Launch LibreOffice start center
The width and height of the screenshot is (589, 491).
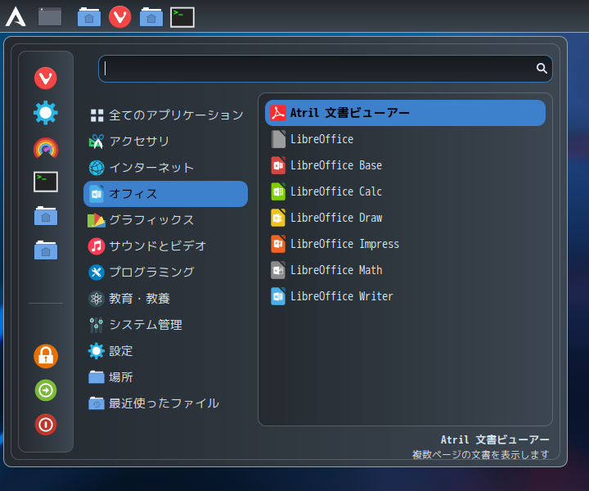(x=405, y=139)
